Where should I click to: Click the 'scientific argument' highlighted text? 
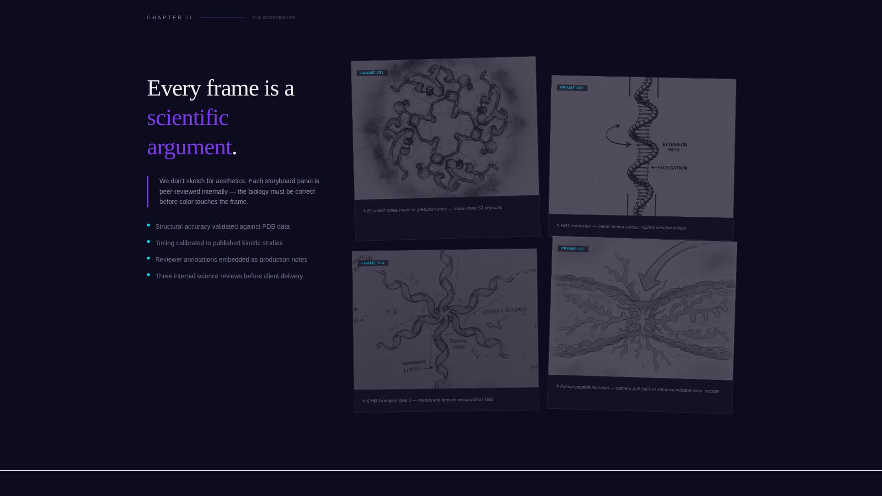pyautogui.click(x=188, y=133)
